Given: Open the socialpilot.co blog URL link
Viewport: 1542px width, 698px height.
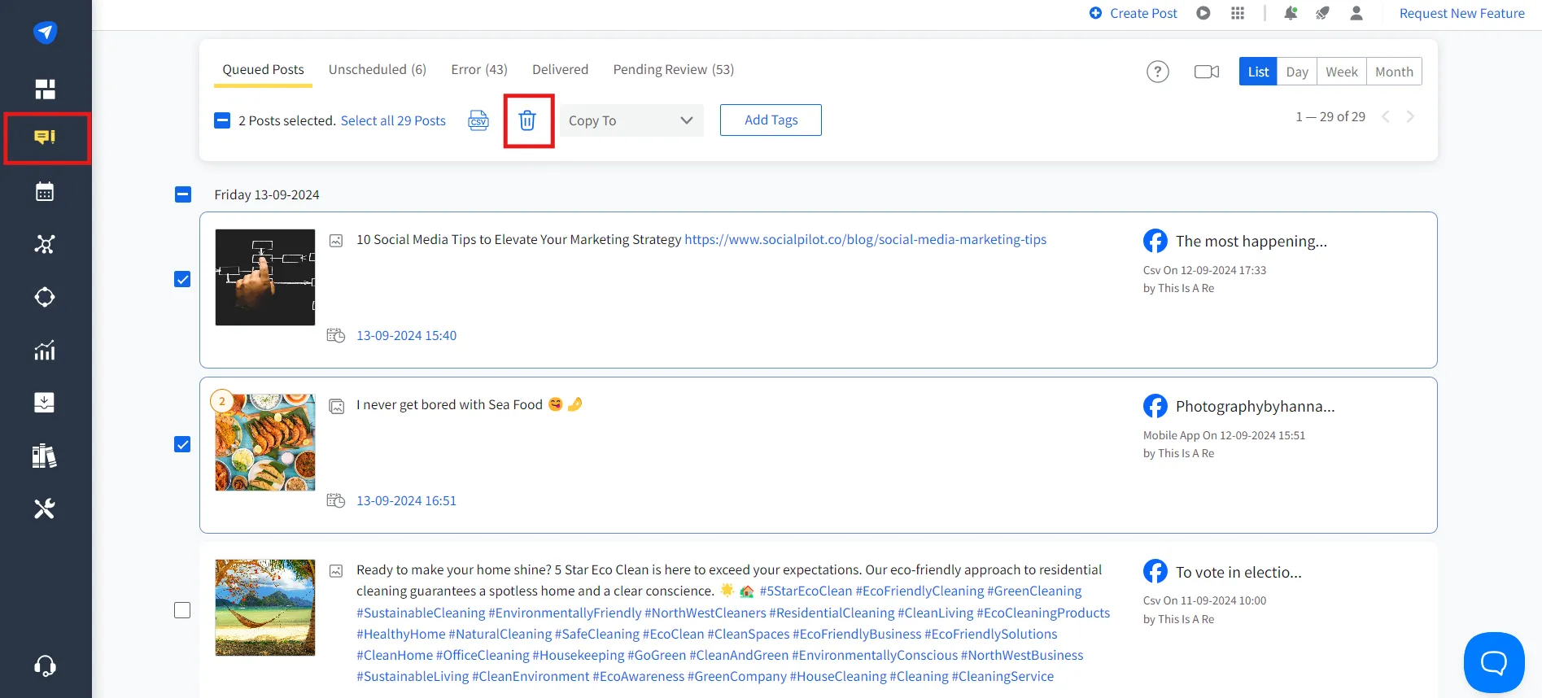Looking at the screenshot, I should coord(866,240).
